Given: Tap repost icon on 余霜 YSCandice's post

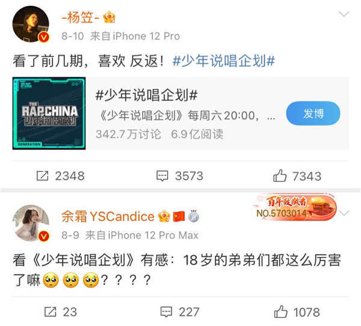Looking at the screenshot, I should coord(50,312).
